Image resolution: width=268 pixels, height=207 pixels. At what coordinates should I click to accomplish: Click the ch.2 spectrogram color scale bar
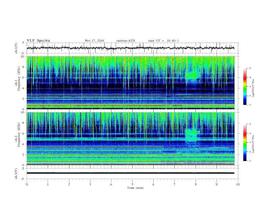pyautogui.click(x=245, y=142)
